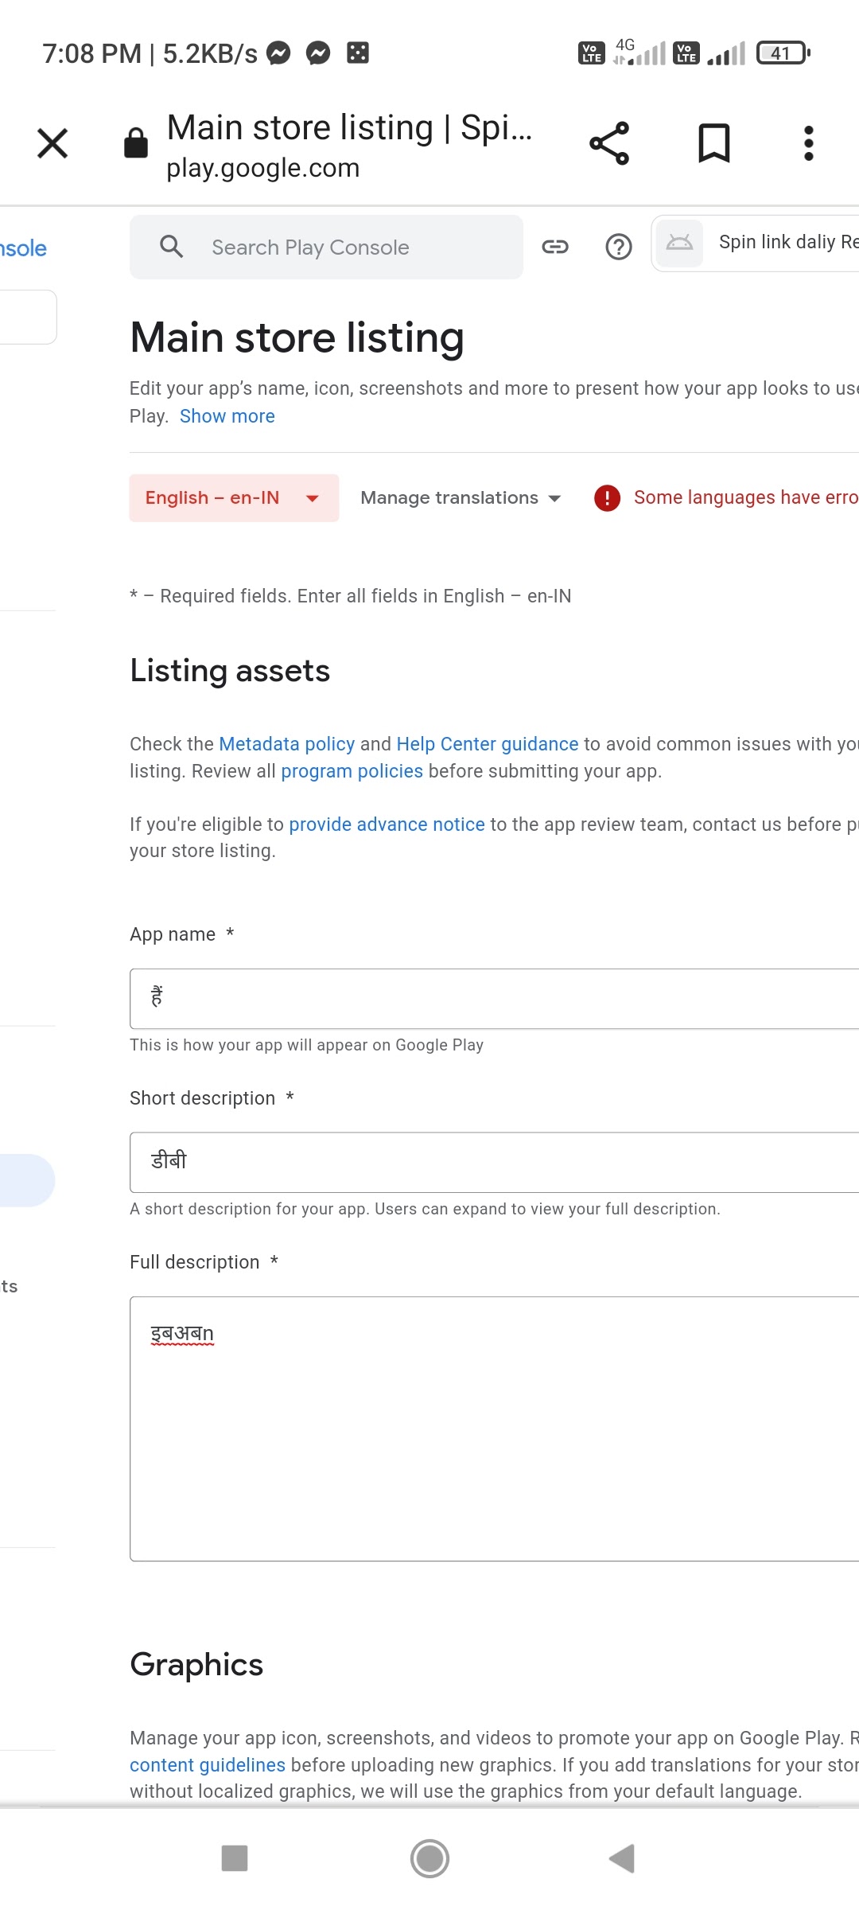Tap the copy link icon
This screenshot has height=1910, width=859.
pyautogui.click(x=555, y=247)
